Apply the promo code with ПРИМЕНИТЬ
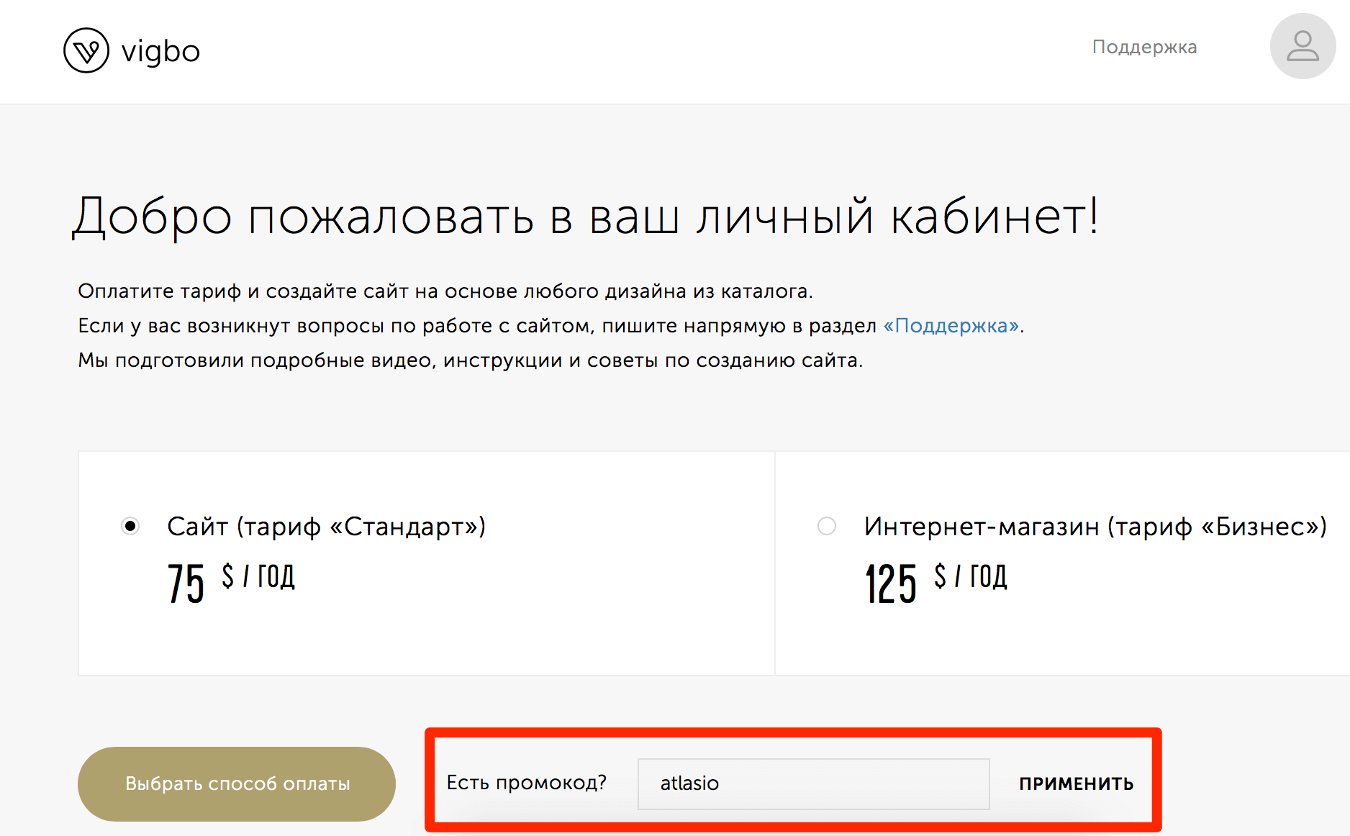This screenshot has width=1350, height=836. click(1076, 783)
